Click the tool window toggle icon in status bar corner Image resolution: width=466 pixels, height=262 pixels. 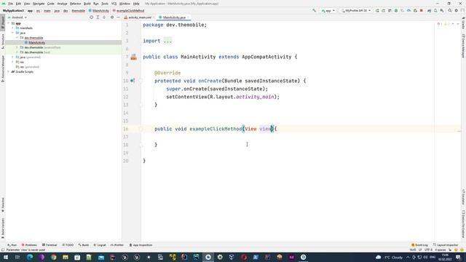click(3, 250)
